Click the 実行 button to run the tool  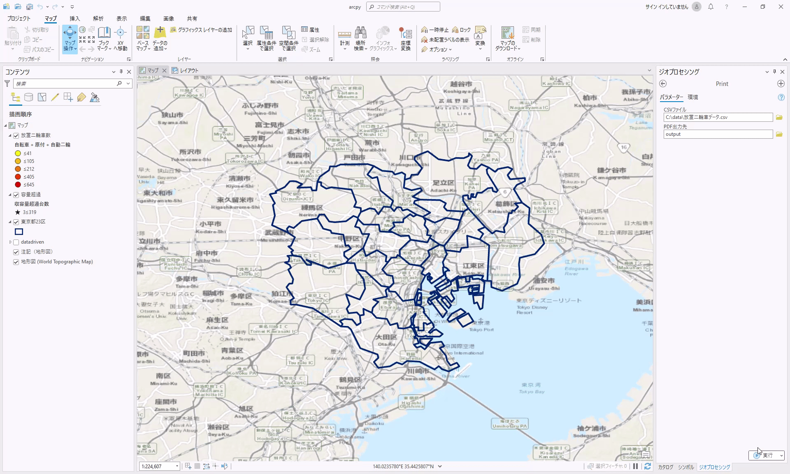[764, 455]
